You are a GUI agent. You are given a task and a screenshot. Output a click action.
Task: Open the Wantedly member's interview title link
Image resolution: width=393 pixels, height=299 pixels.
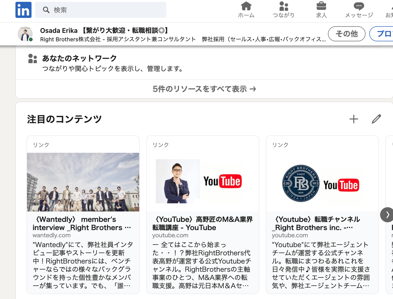pyautogui.click(x=82, y=223)
